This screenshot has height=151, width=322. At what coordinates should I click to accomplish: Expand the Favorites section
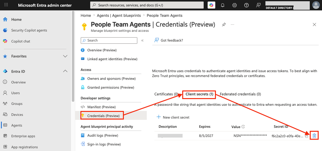(65, 56)
